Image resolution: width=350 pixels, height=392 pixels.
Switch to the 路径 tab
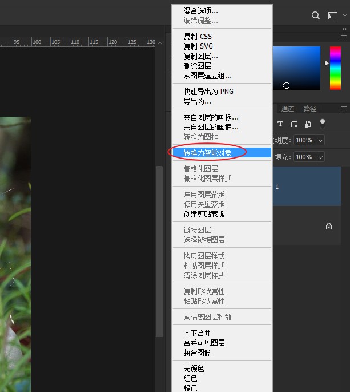point(310,109)
